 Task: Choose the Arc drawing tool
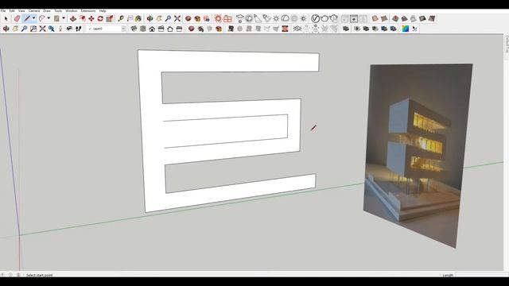tap(41, 19)
